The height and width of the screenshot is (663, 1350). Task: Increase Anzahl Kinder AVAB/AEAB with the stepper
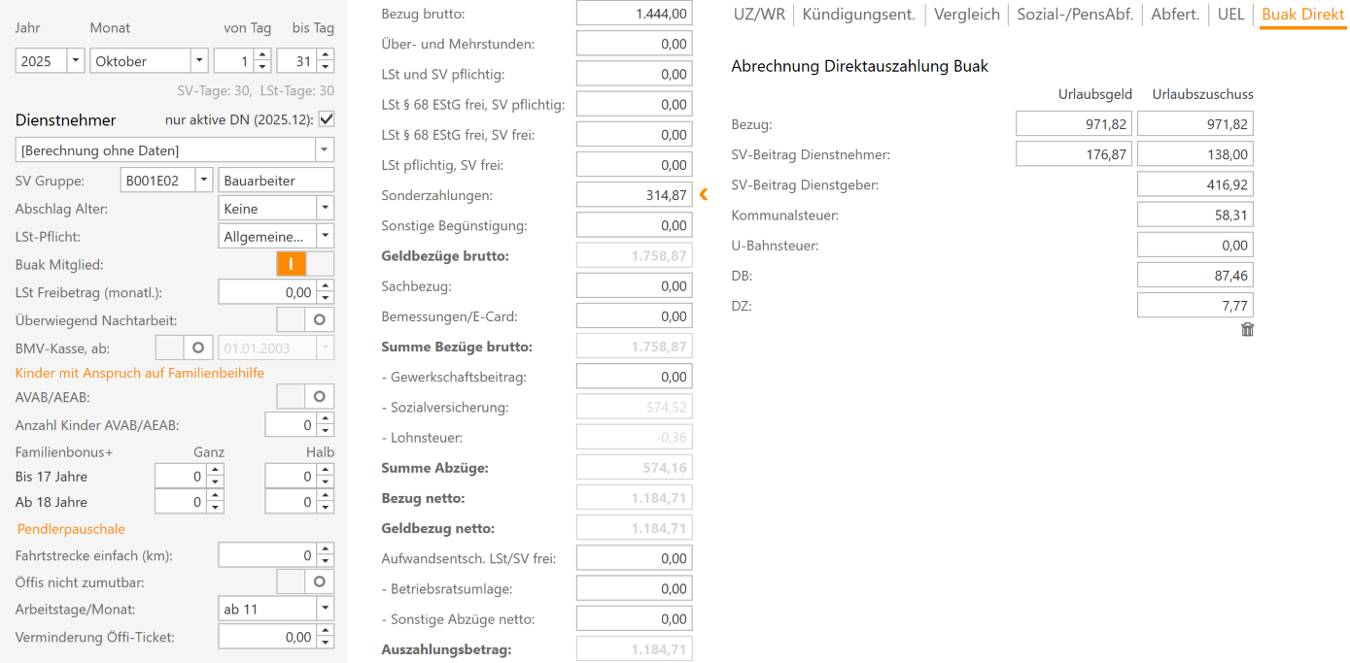(327, 417)
